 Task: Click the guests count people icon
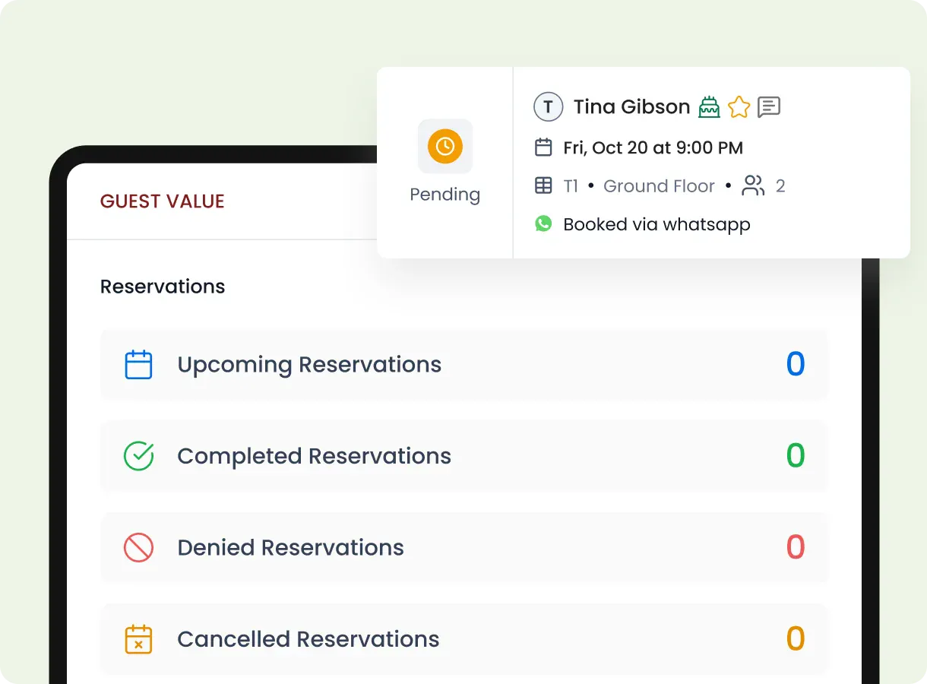pyautogui.click(x=753, y=186)
